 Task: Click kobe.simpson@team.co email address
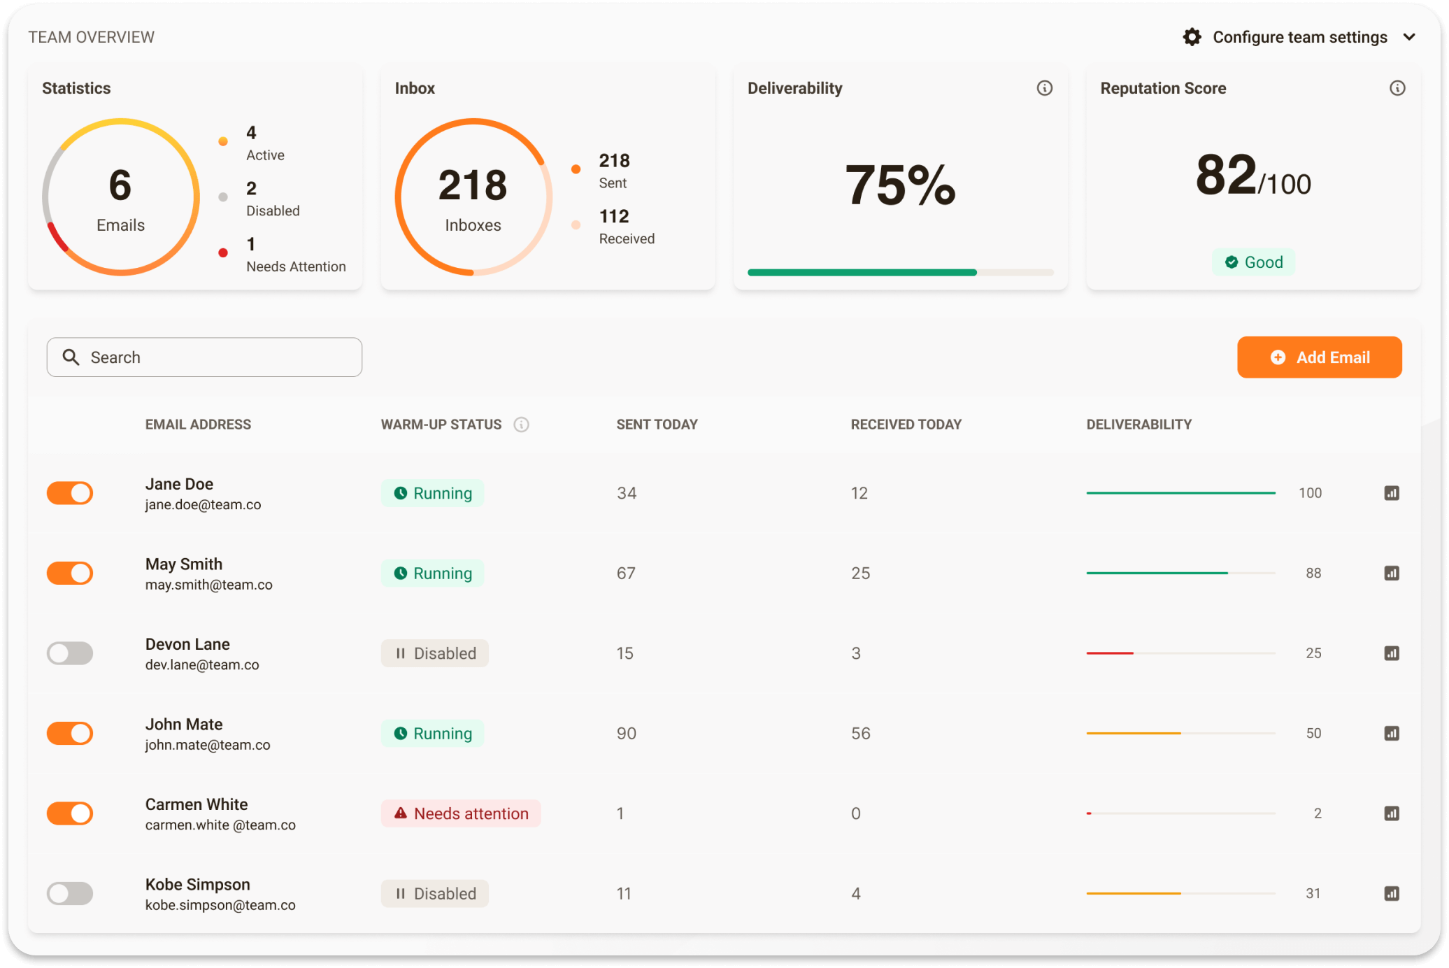(220, 905)
